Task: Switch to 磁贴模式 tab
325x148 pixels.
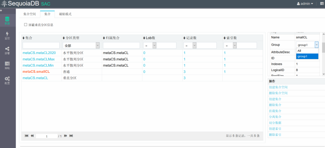Action: 65,14
